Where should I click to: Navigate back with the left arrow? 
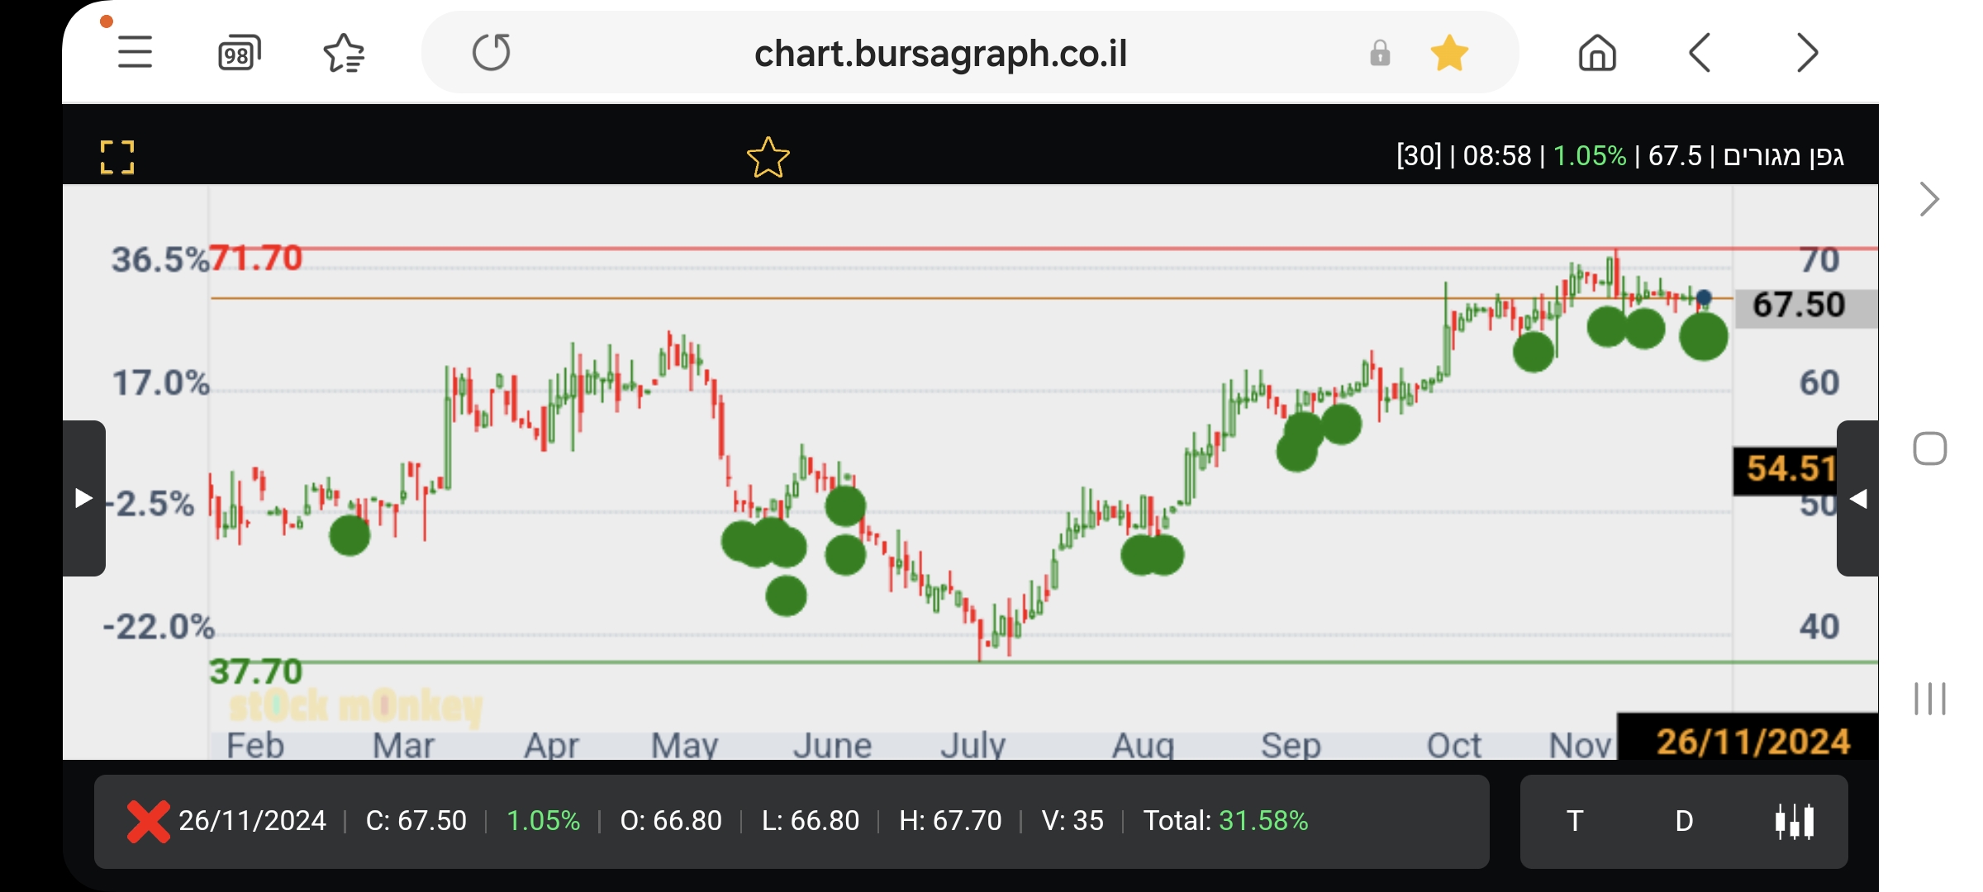[1700, 54]
